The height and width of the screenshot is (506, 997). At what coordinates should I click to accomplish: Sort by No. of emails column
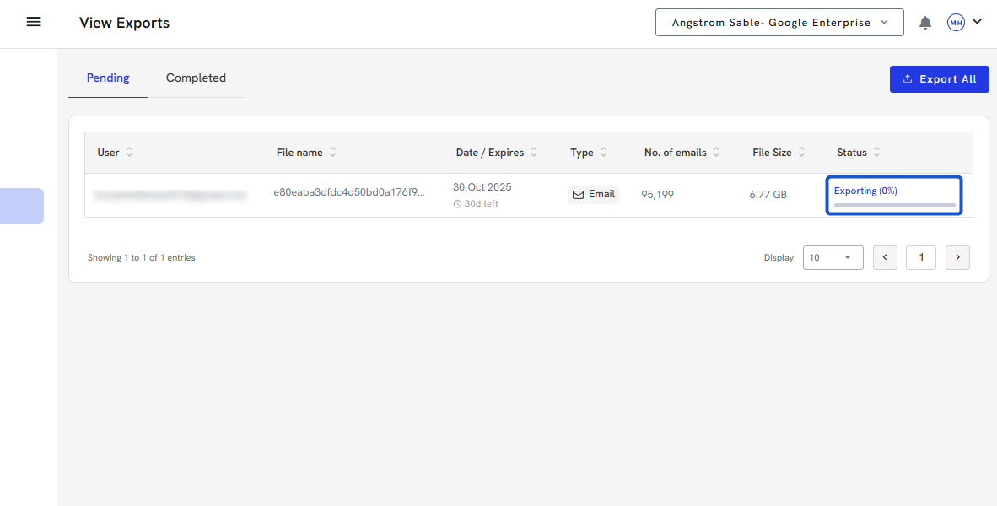(716, 153)
